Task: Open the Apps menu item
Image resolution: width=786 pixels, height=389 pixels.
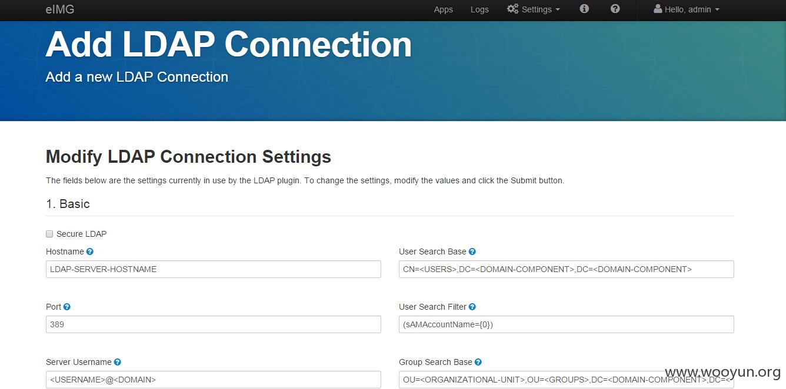Action: 444,9
